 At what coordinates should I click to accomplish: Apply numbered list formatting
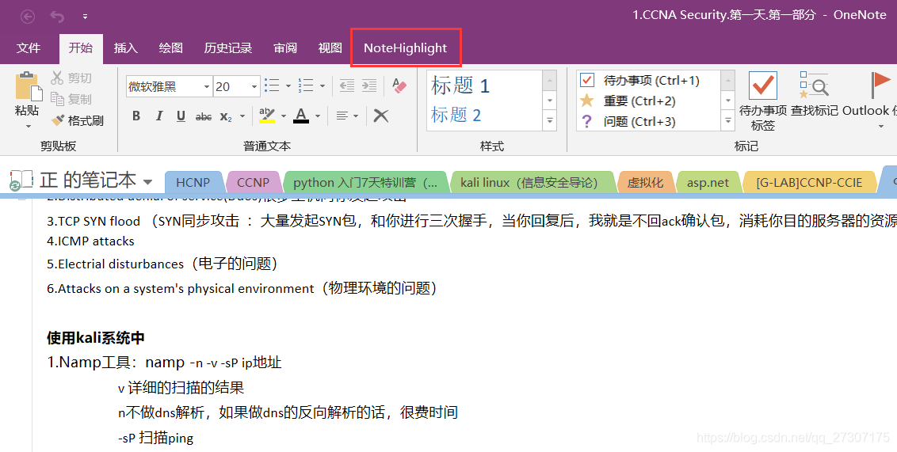[306, 86]
